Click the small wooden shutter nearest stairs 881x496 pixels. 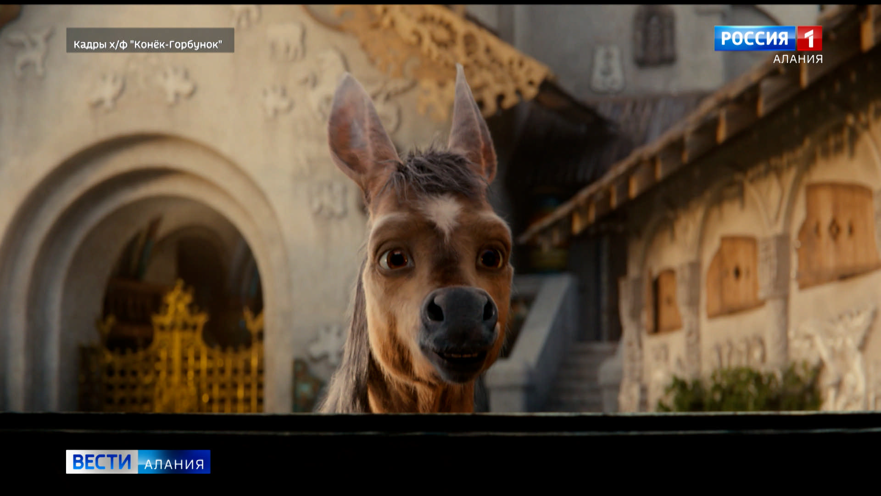coord(665,301)
